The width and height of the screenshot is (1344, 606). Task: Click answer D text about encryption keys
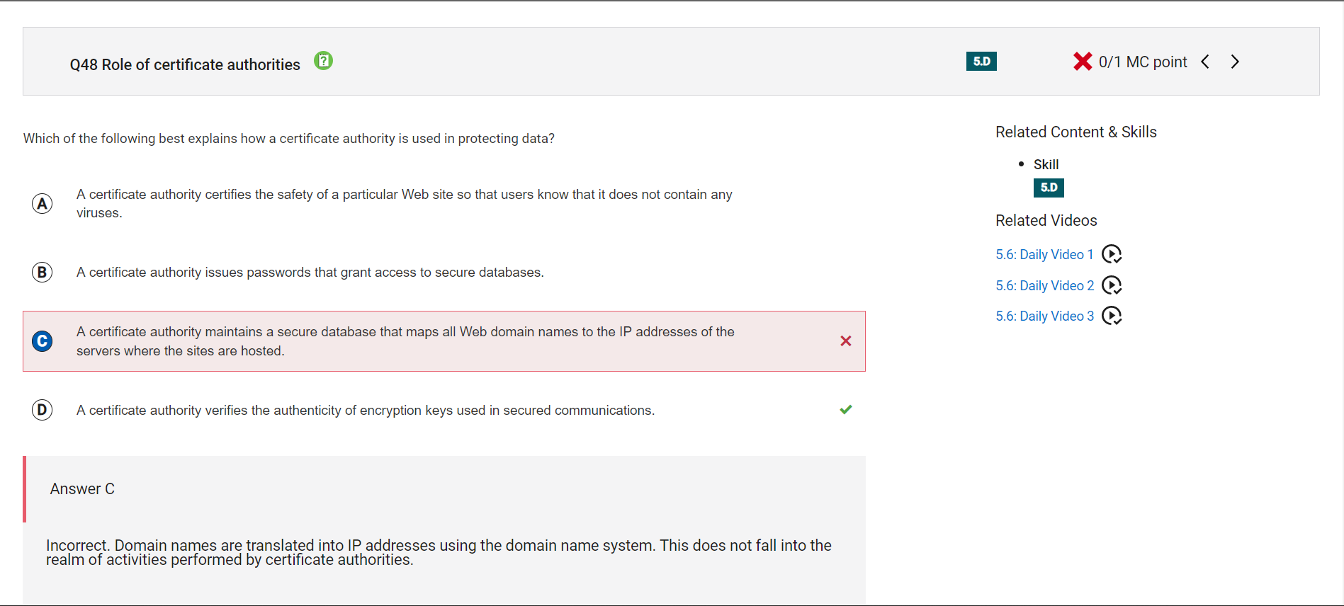coord(366,411)
